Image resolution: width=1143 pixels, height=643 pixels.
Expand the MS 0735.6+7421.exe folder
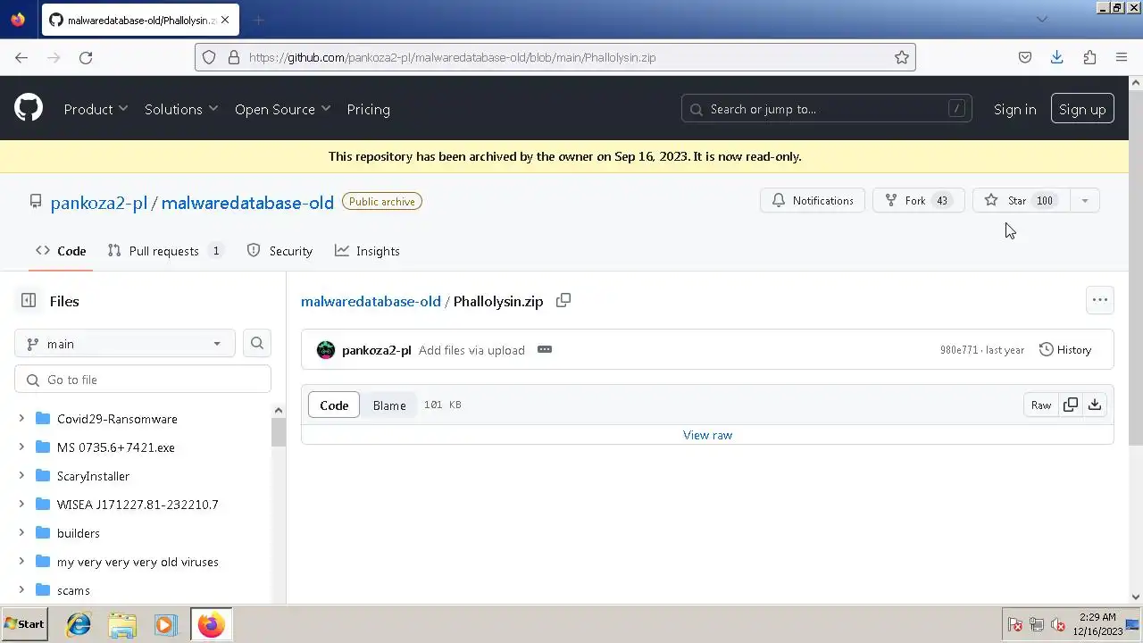click(21, 447)
